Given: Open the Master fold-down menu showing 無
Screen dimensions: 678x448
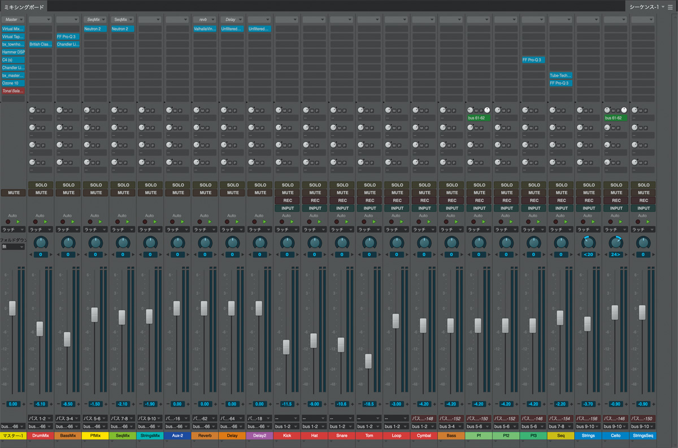Looking at the screenshot, I should pyautogui.click(x=14, y=247).
